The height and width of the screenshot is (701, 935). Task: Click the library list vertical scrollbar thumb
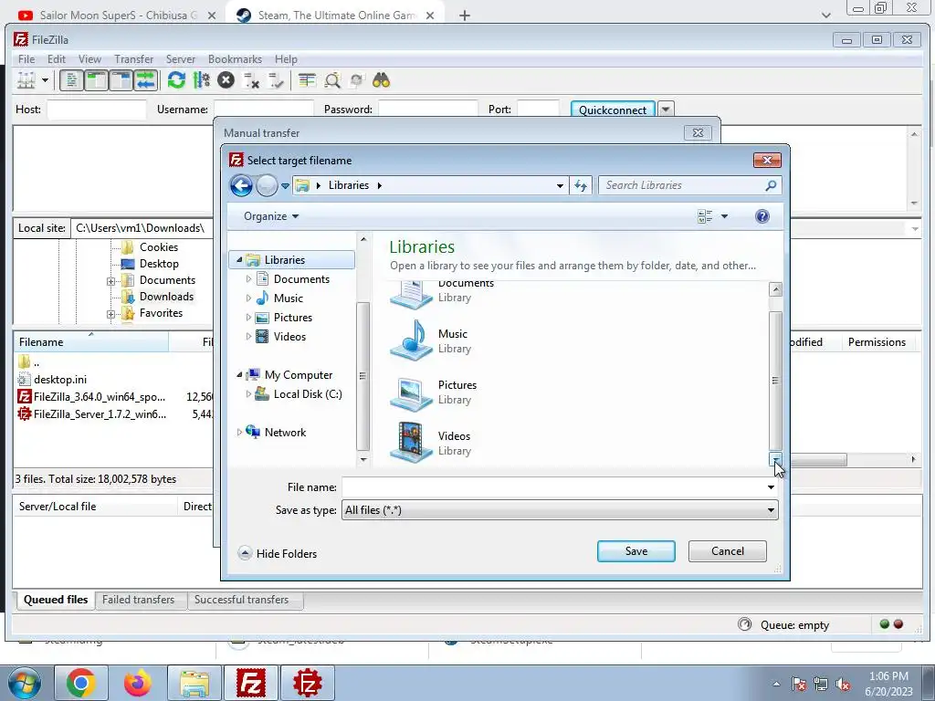pyautogui.click(x=775, y=381)
